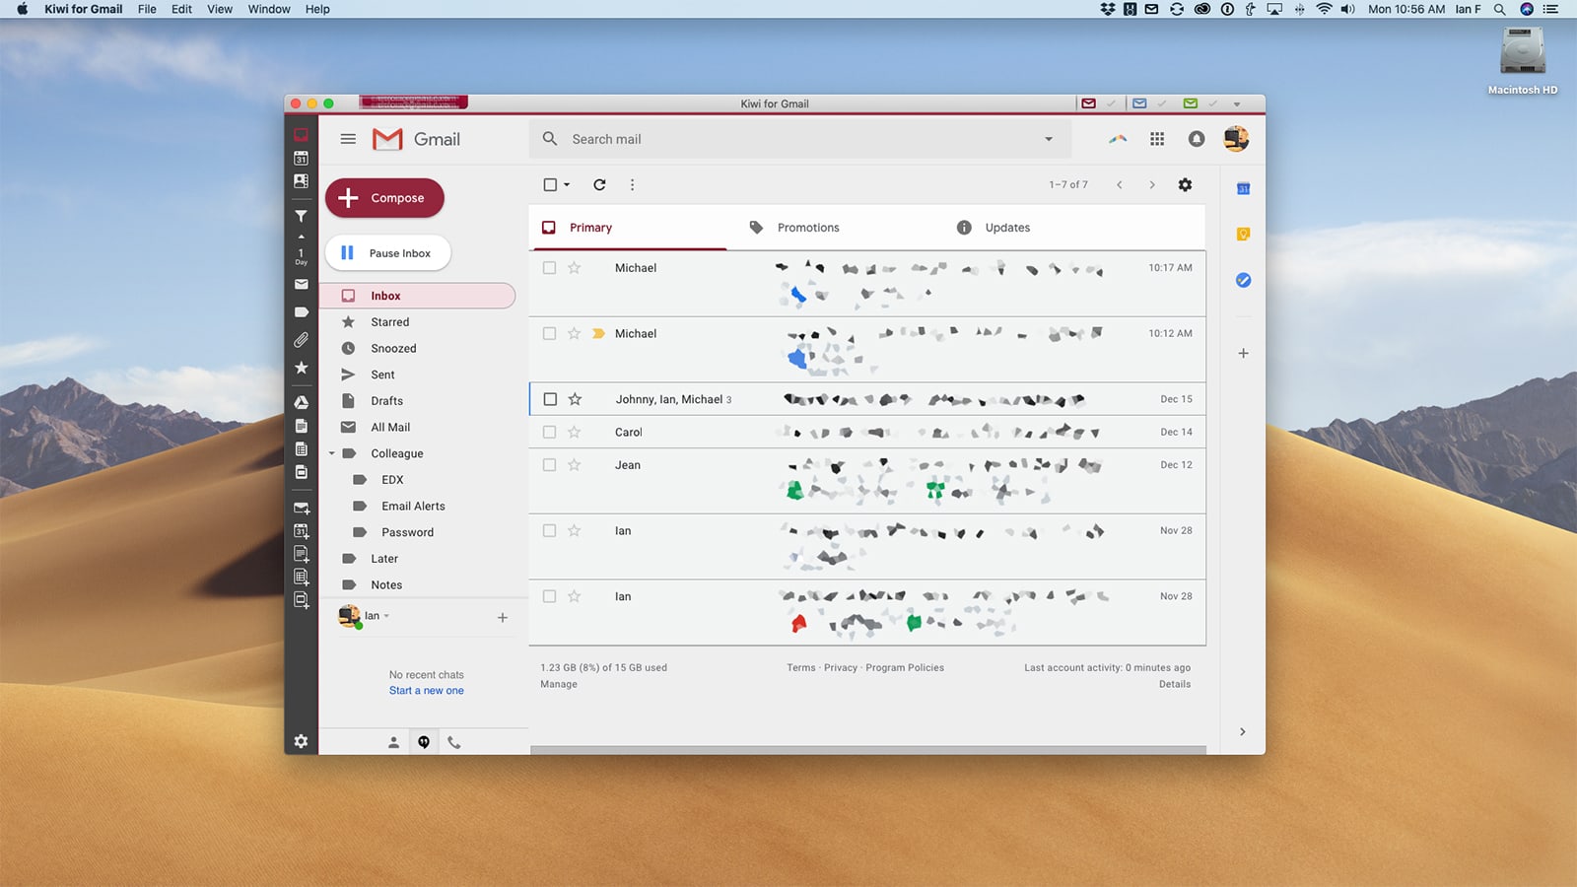Viewport: 1577px width, 887px height.
Task: Open search options dropdown arrow
Action: [1049, 139]
